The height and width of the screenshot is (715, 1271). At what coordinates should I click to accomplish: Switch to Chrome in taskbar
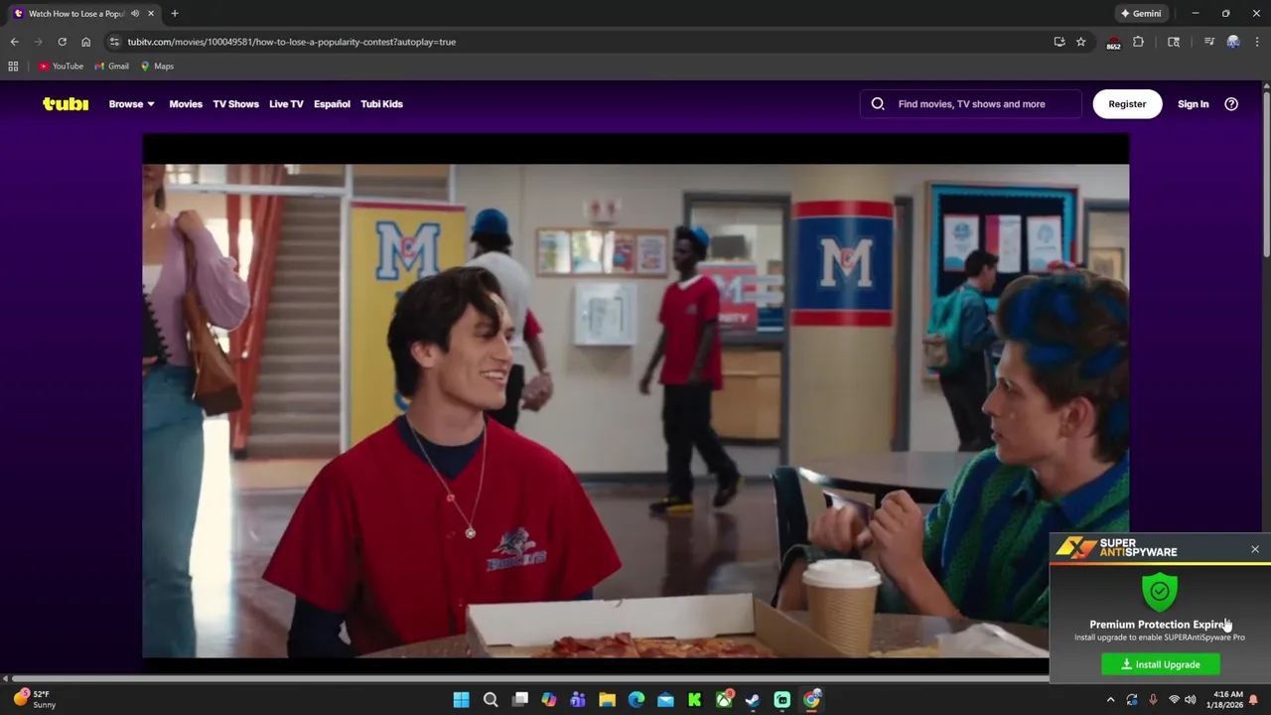pos(811,699)
